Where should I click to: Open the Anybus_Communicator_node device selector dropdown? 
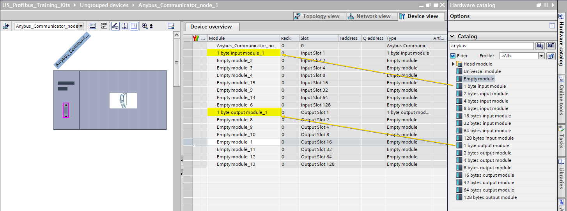tap(81, 26)
